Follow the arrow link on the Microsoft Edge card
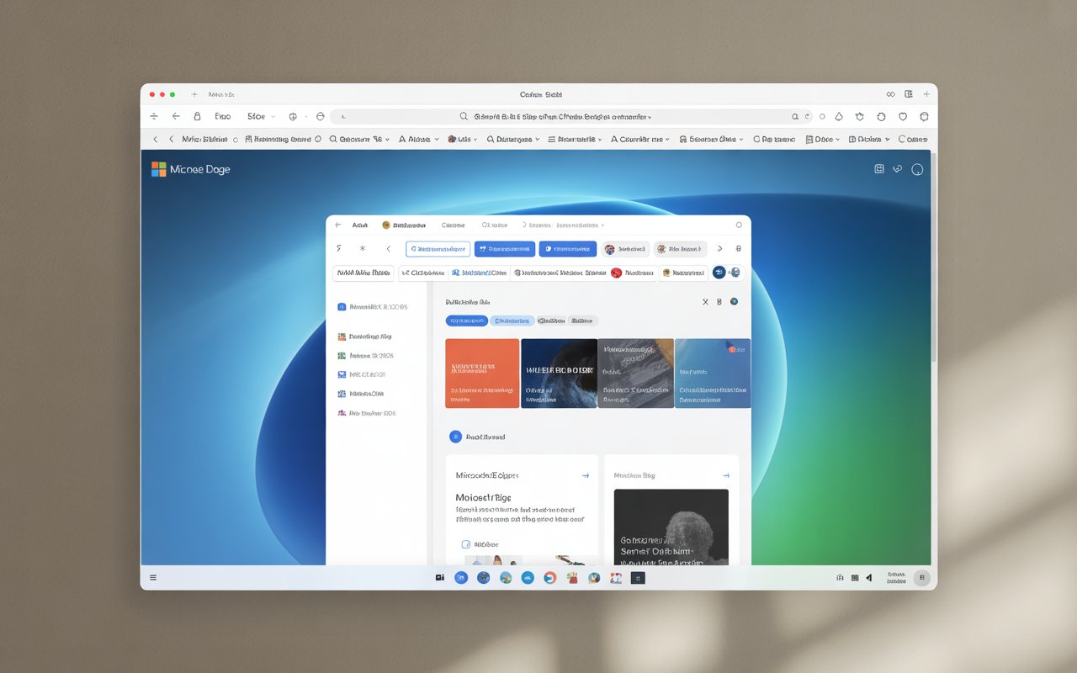Image resolution: width=1077 pixels, height=673 pixels. point(586,475)
